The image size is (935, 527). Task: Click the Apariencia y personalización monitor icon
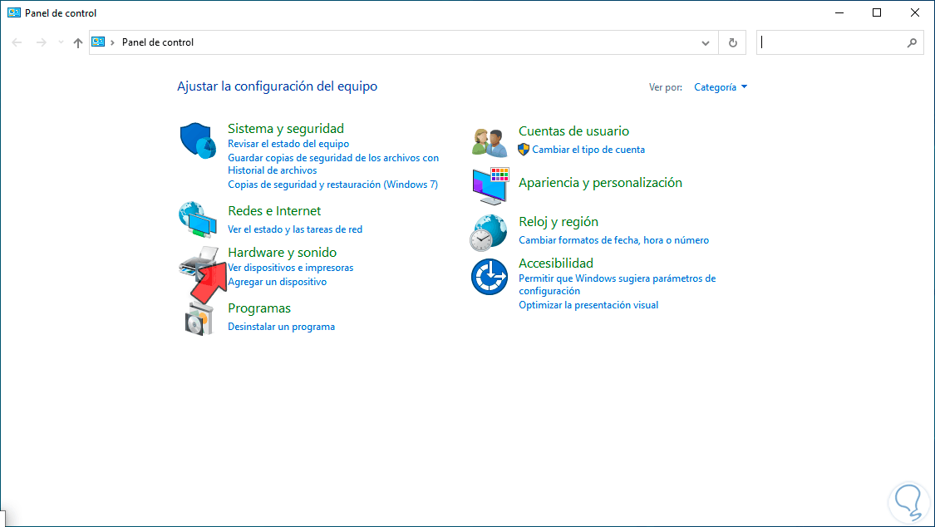pos(490,185)
